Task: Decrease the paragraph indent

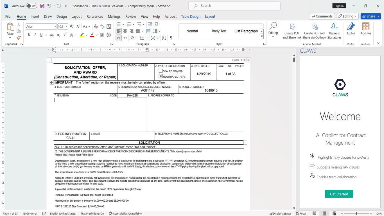Action: click(150, 24)
